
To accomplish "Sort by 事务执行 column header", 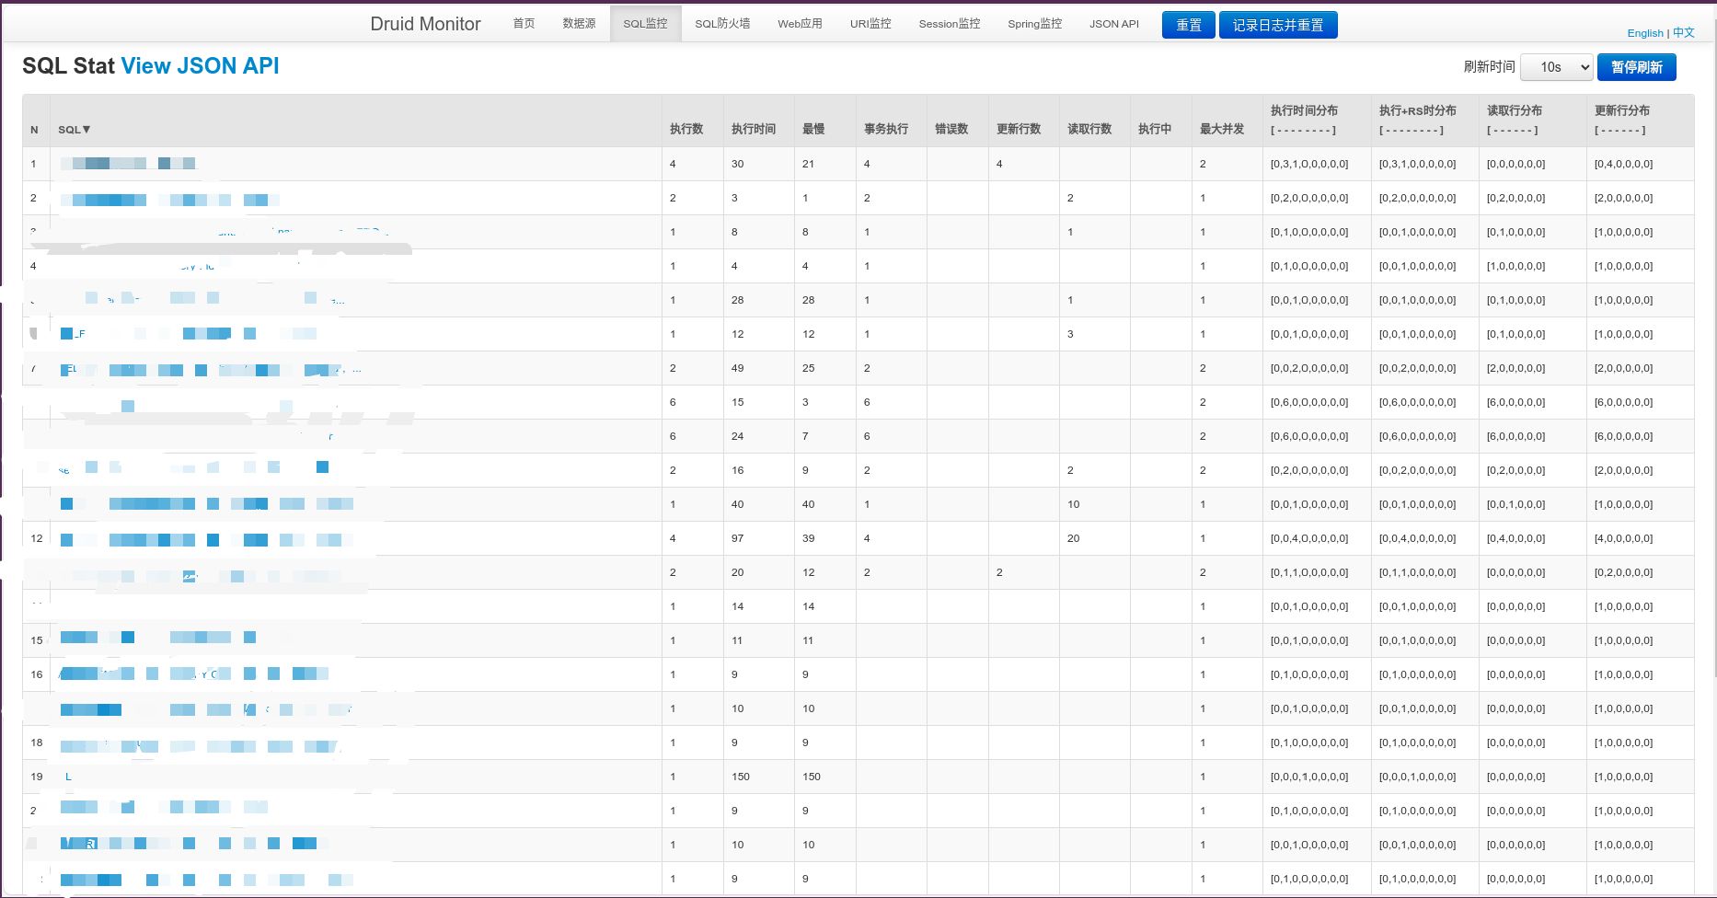I will click(886, 129).
